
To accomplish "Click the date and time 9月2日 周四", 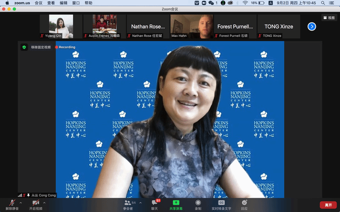I will tap(296, 3).
